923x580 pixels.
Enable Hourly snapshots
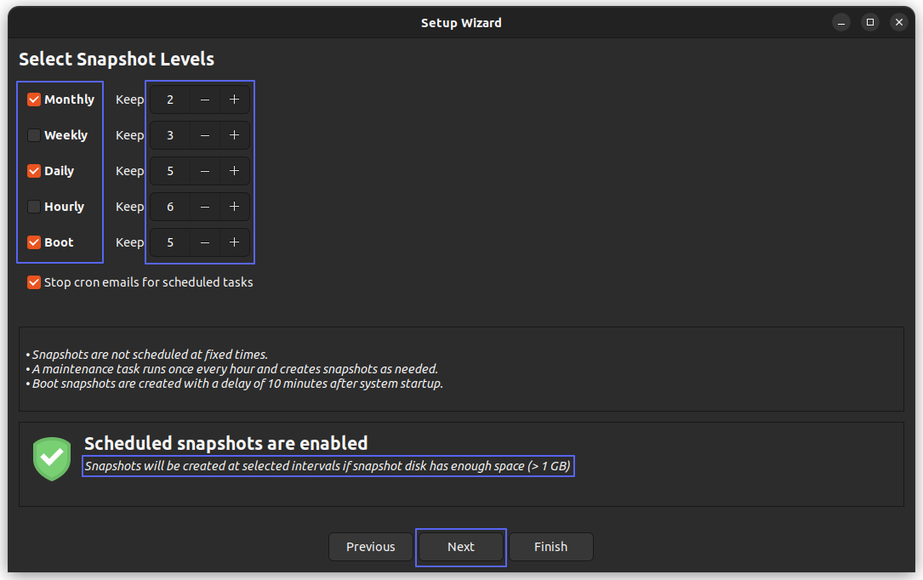point(33,207)
